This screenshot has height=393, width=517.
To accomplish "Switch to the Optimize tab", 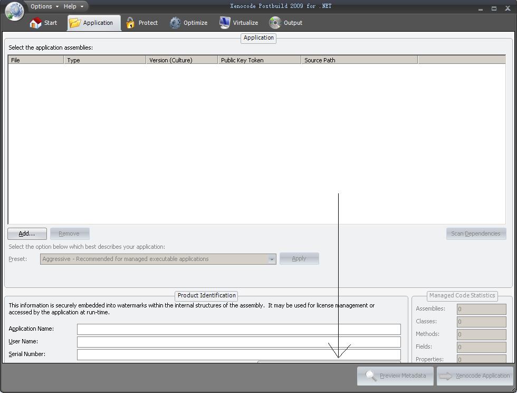I will [x=189, y=23].
